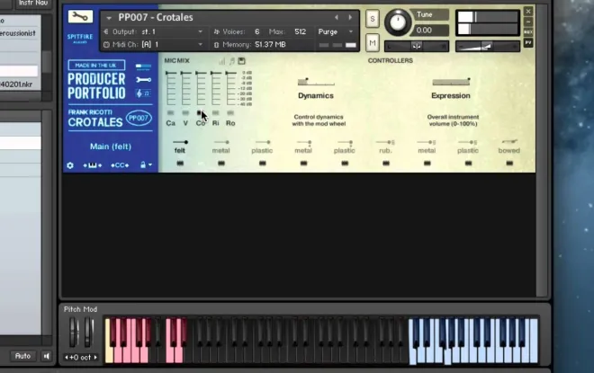The width and height of the screenshot is (594, 373).
Task: Select the metal icon between felt and plastic
Action: point(221,142)
